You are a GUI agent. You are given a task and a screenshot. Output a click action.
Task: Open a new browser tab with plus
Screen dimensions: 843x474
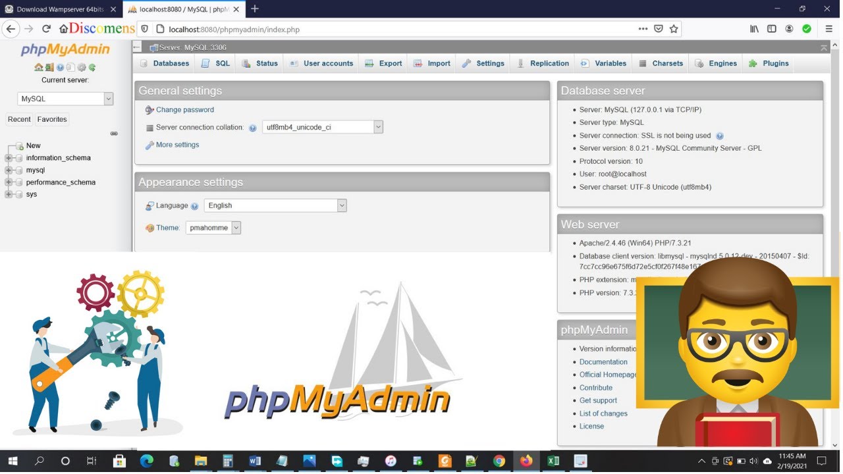(255, 9)
